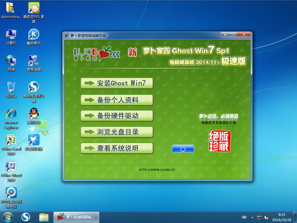Screen dimensions: 297x223
Task: Click the 安装Ghost Win7 install button
Action: click(117, 83)
